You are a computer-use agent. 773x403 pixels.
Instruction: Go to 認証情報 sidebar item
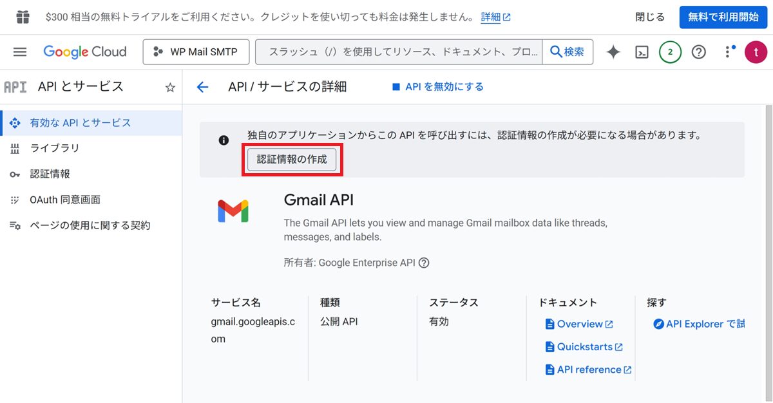(x=50, y=174)
